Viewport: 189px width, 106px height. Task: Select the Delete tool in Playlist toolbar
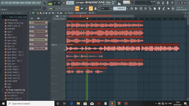pos(44,13)
